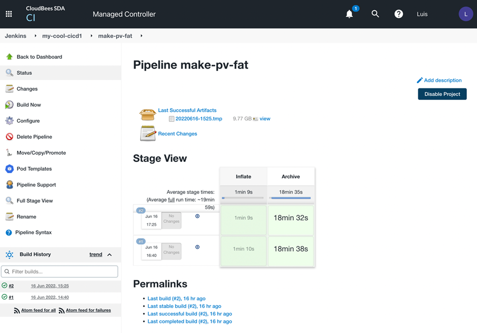
Task: Expand the make-pv-fat breadcrumb arrow
Action: click(141, 36)
